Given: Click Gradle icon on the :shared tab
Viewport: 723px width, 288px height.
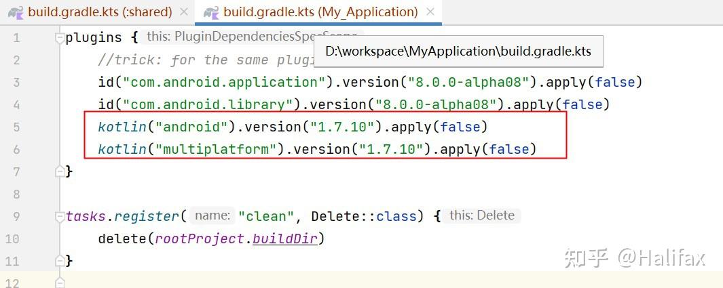Looking at the screenshot, I should coord(16,12).
